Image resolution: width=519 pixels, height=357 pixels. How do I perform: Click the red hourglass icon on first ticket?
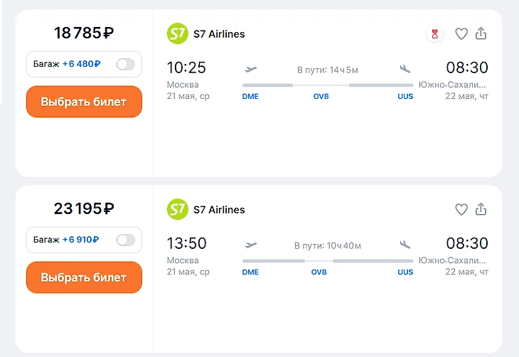coord(435,33)
